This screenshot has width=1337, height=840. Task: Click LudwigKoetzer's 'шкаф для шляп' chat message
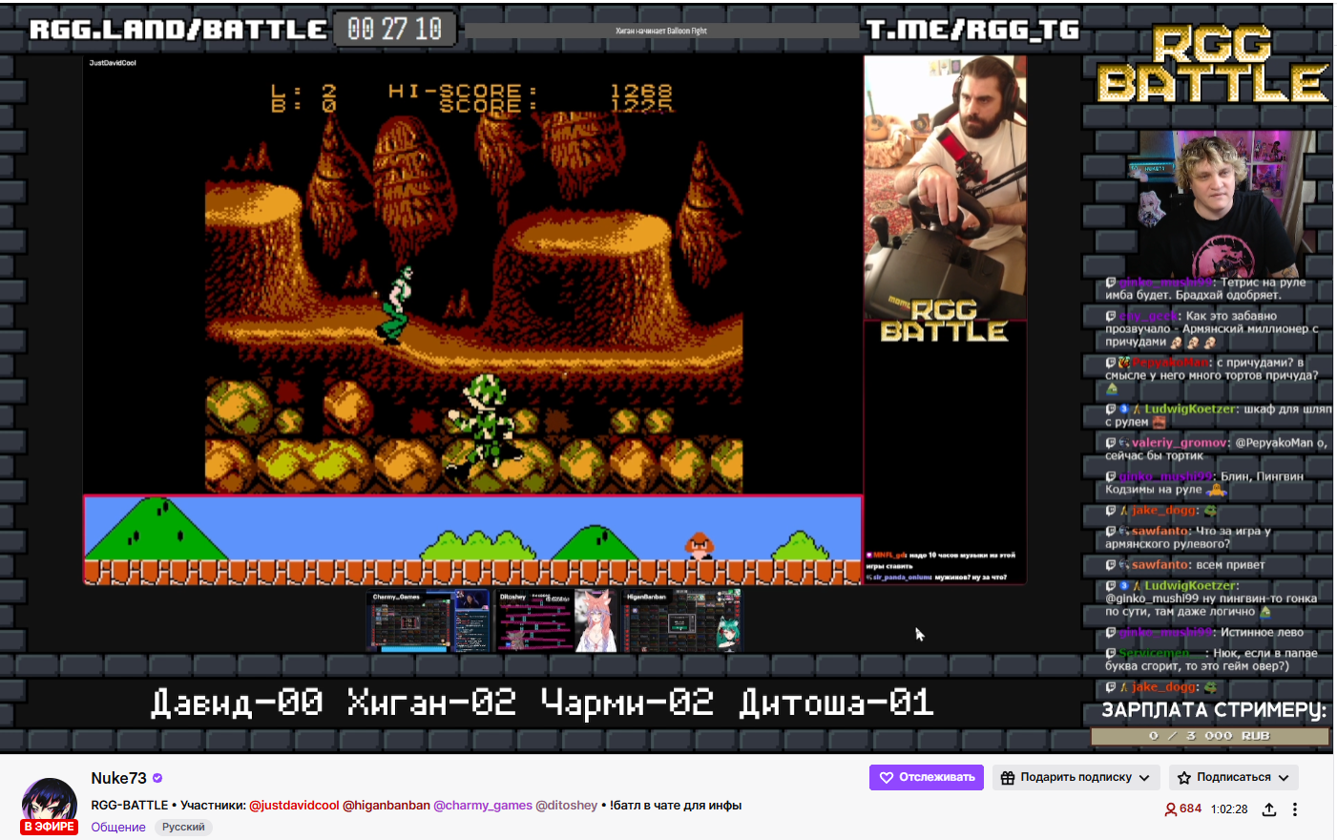(x=1220, y=415)
